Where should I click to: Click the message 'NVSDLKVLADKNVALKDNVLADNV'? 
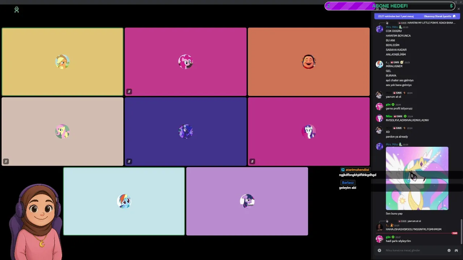tap(407, 120)
